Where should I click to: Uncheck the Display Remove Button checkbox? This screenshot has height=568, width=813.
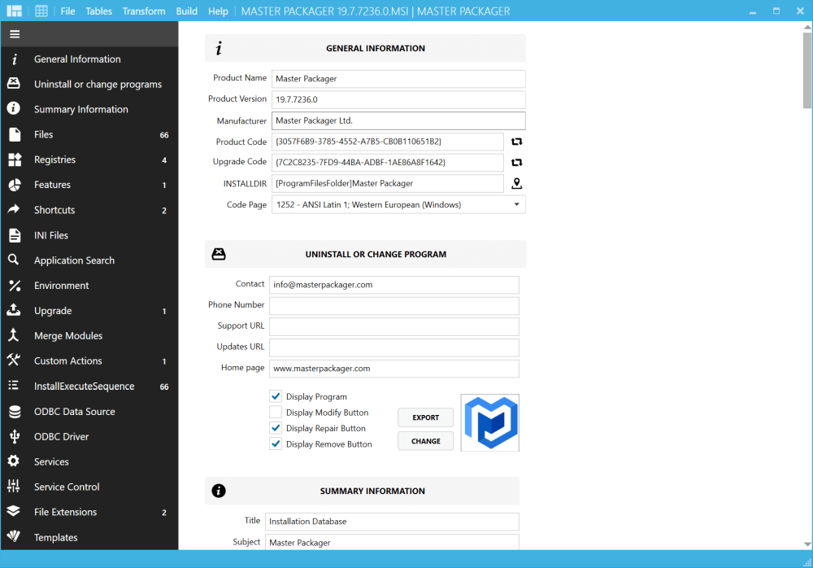click(276, 444)
